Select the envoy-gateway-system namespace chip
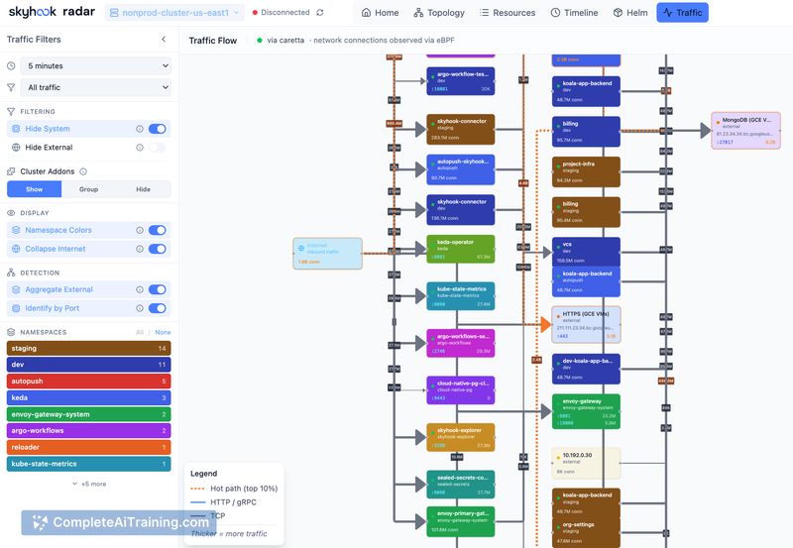The image size is (793, 548). pos(88,414)
